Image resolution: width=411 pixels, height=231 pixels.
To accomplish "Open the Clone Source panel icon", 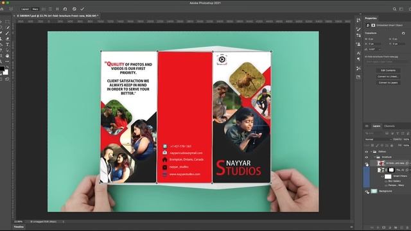I will click(x=358, y=44).
